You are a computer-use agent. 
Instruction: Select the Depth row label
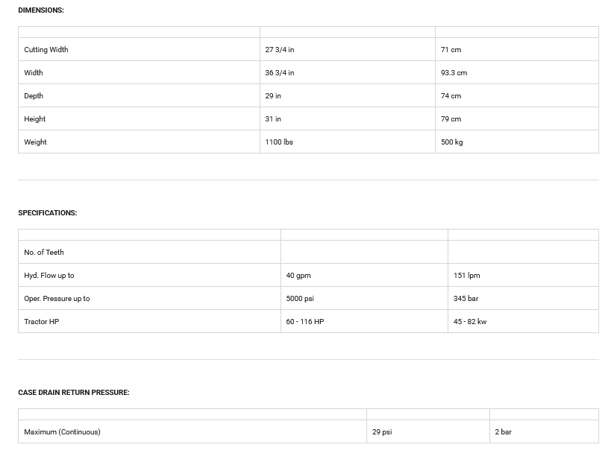click(34, 96)
